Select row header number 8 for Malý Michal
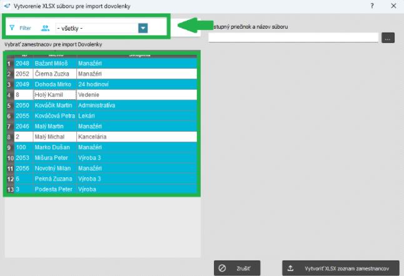Screen dimensions: 404x276 pos(9,137)
